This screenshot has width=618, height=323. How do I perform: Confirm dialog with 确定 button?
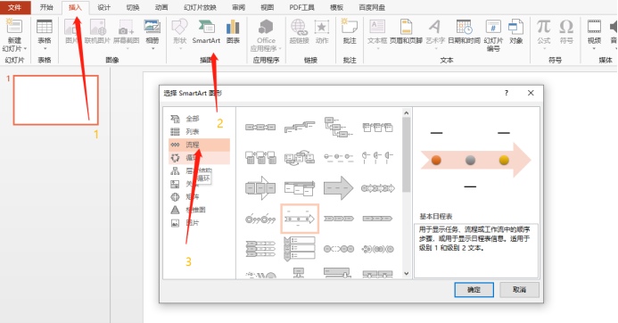(474, 289)
